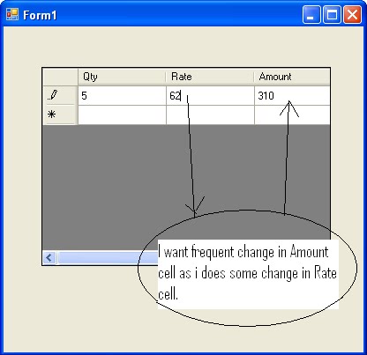The width and height of the screenshot is (367, 355).
Task: Click the Form1 application icon in title bar
Action: (12, 14)
